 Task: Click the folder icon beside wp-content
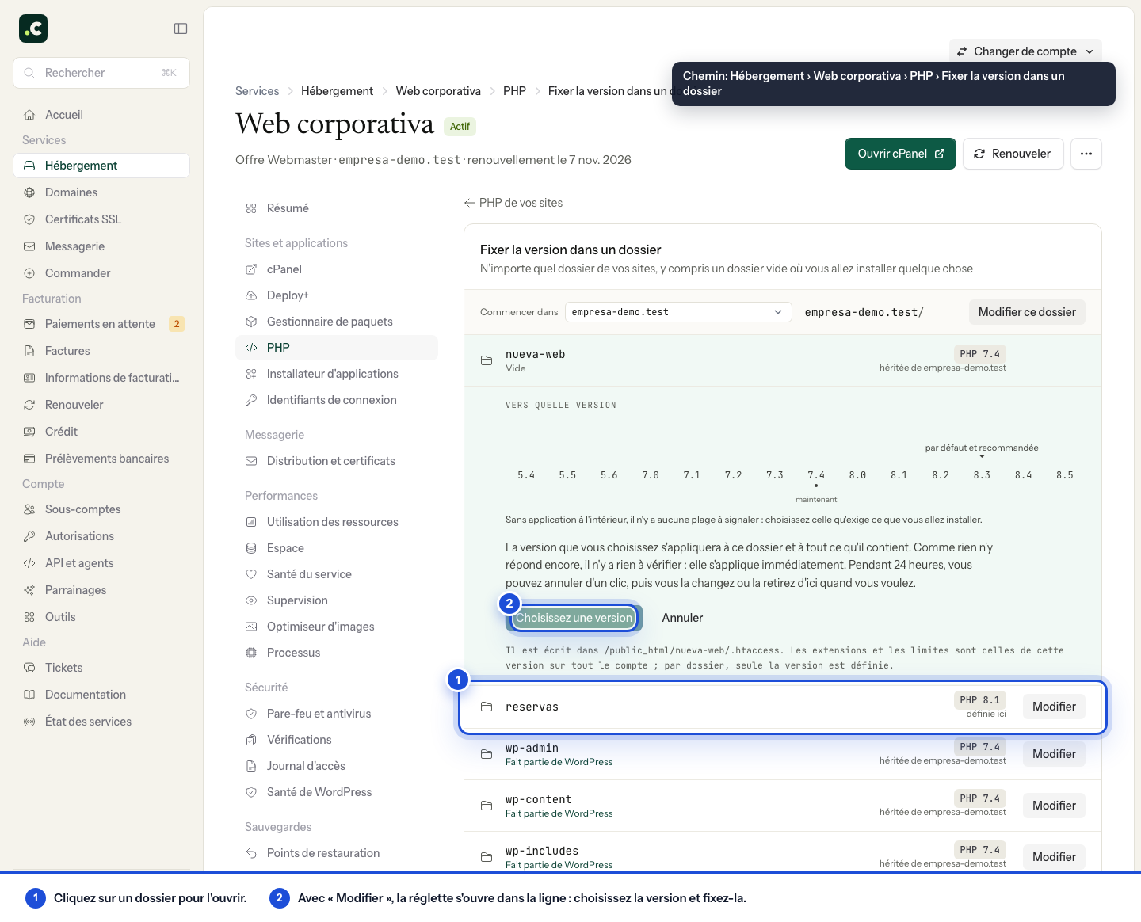point(487,806)
